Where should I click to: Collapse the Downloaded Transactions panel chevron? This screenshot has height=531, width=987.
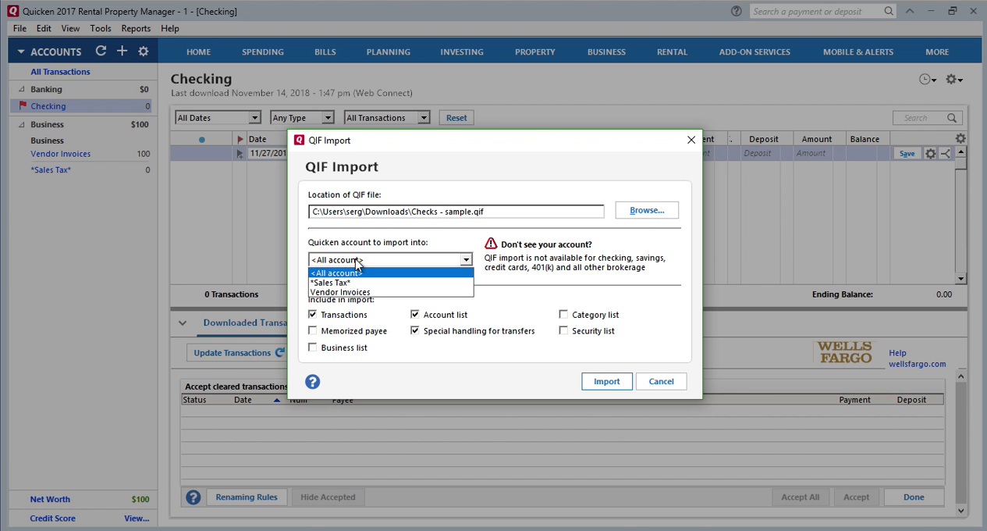tap(183, 323)
